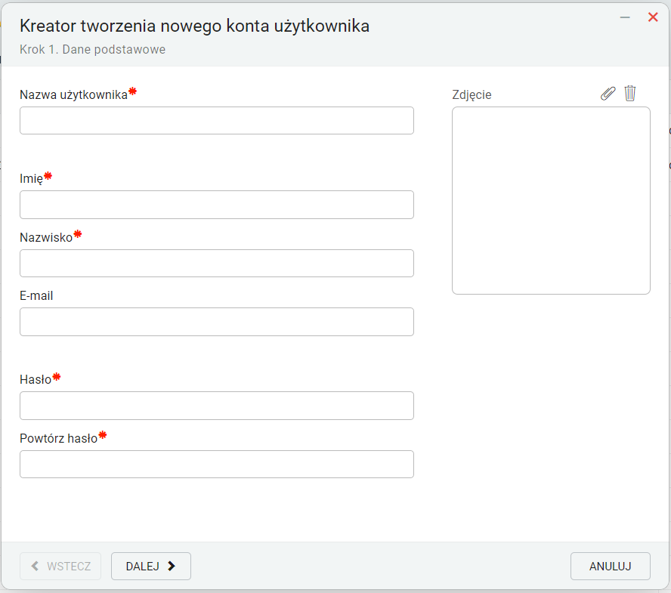Click the 'Hasło' label text

click(36, 379)
